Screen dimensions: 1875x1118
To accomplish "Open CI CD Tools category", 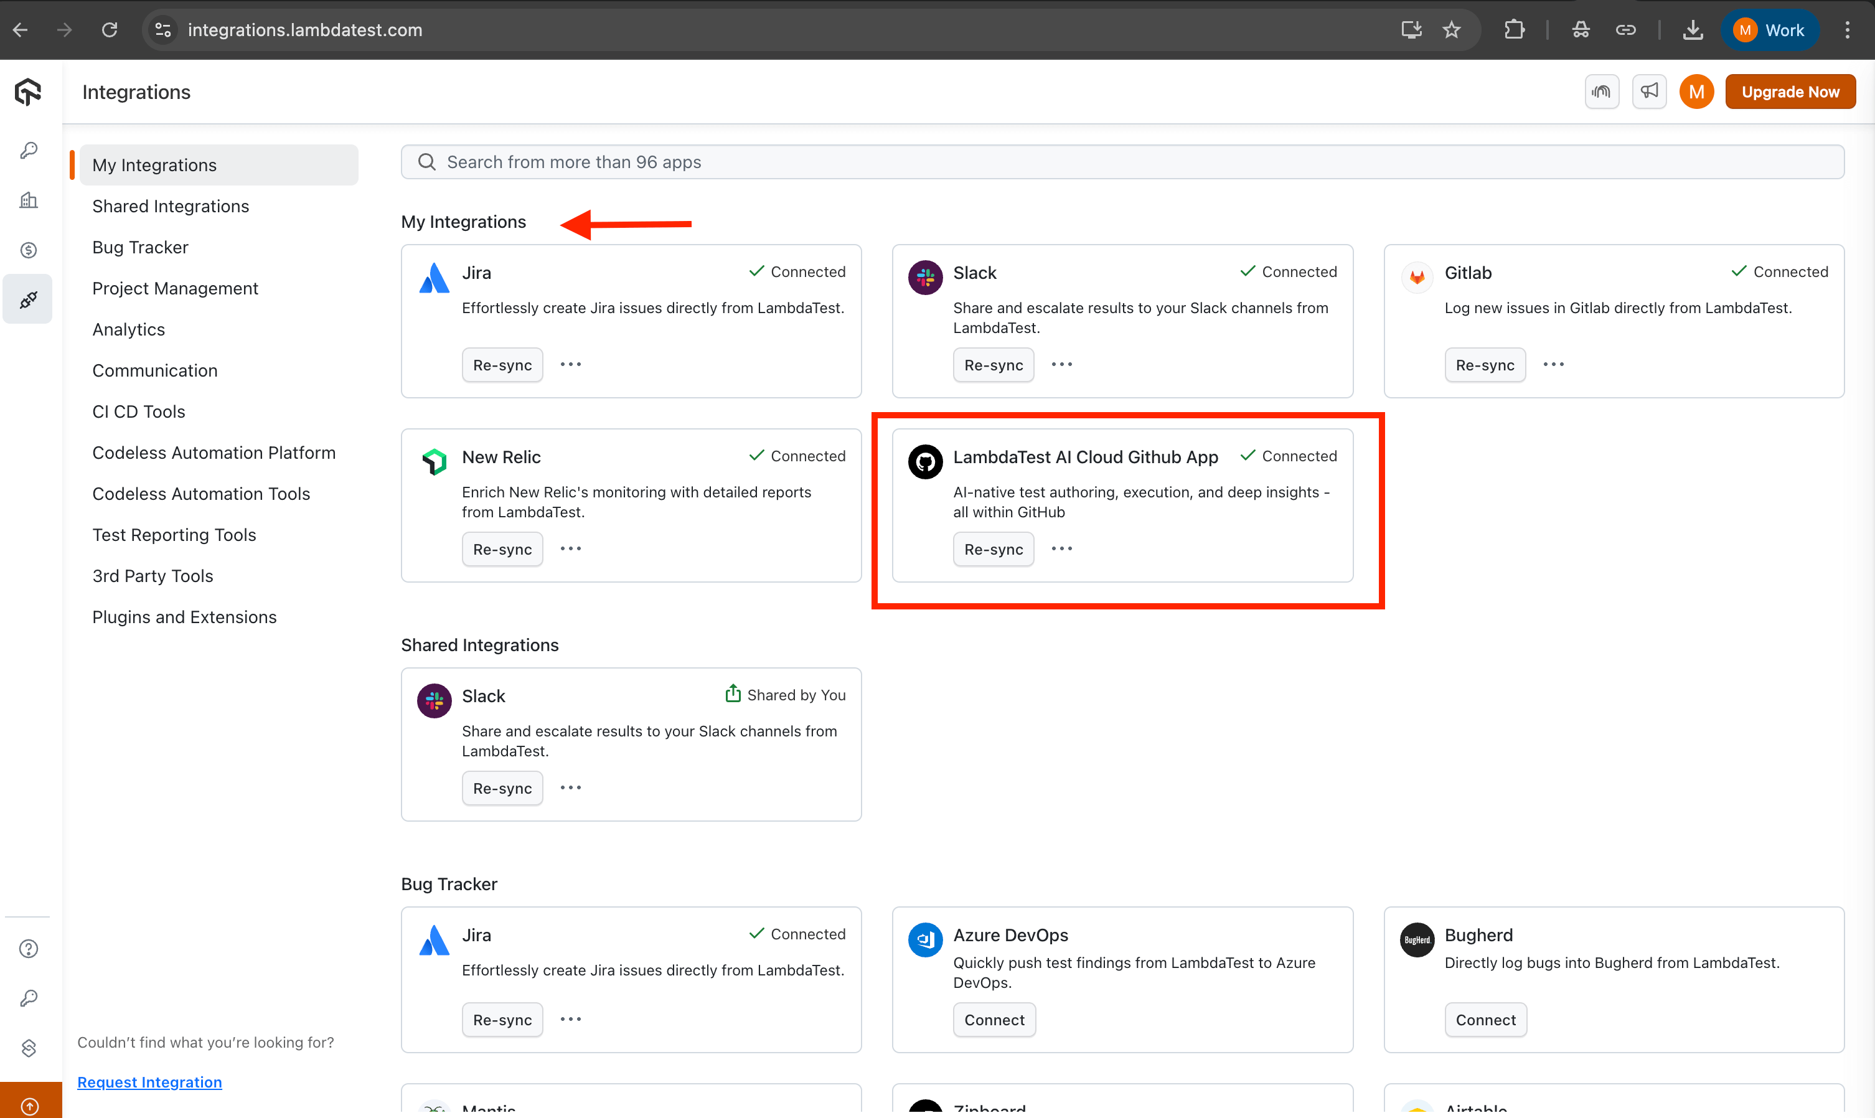I will [x=139, y=411].
